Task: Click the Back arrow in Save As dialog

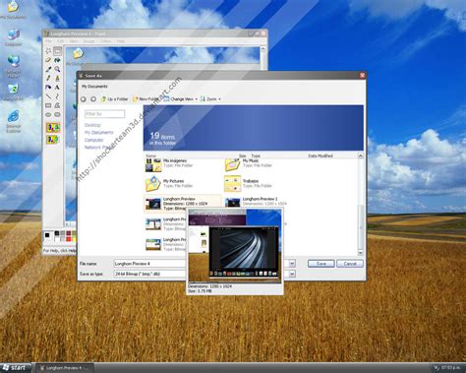Action: tap(84, 98)
